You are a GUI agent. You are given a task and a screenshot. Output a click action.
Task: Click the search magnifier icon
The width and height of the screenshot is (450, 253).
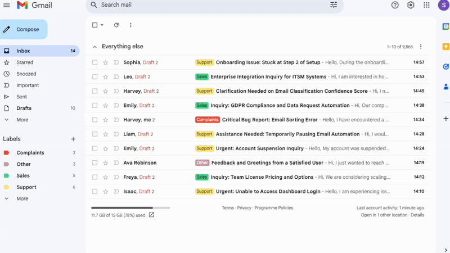click(93, 5)
